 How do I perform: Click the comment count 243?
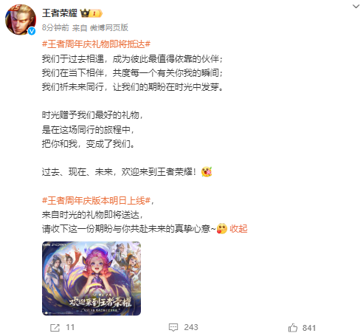[x=191, y=327]
